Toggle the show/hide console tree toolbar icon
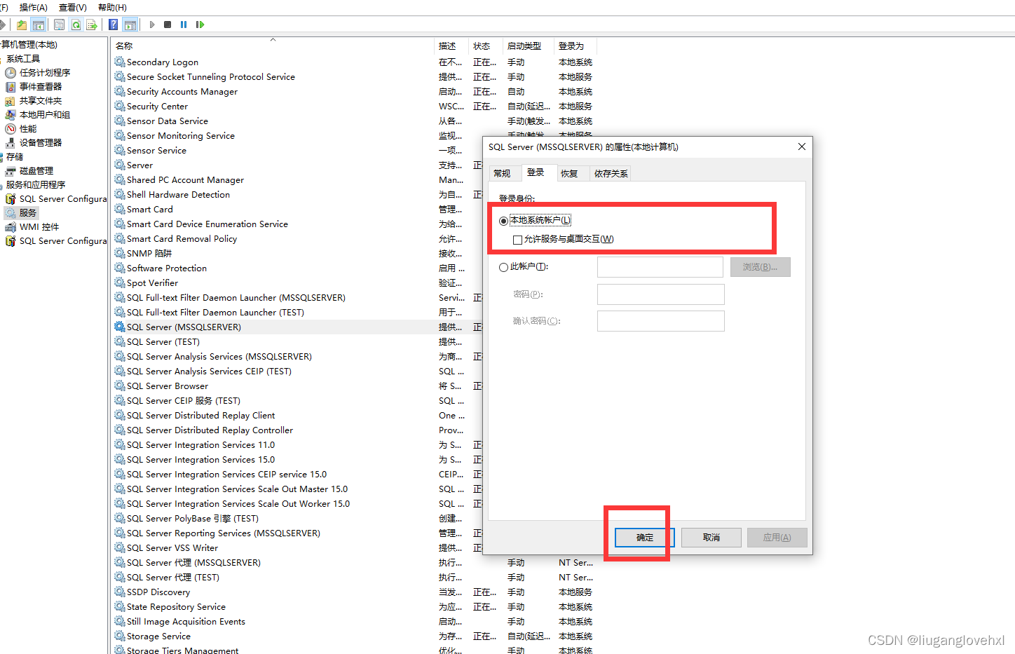 coord(39,25)
